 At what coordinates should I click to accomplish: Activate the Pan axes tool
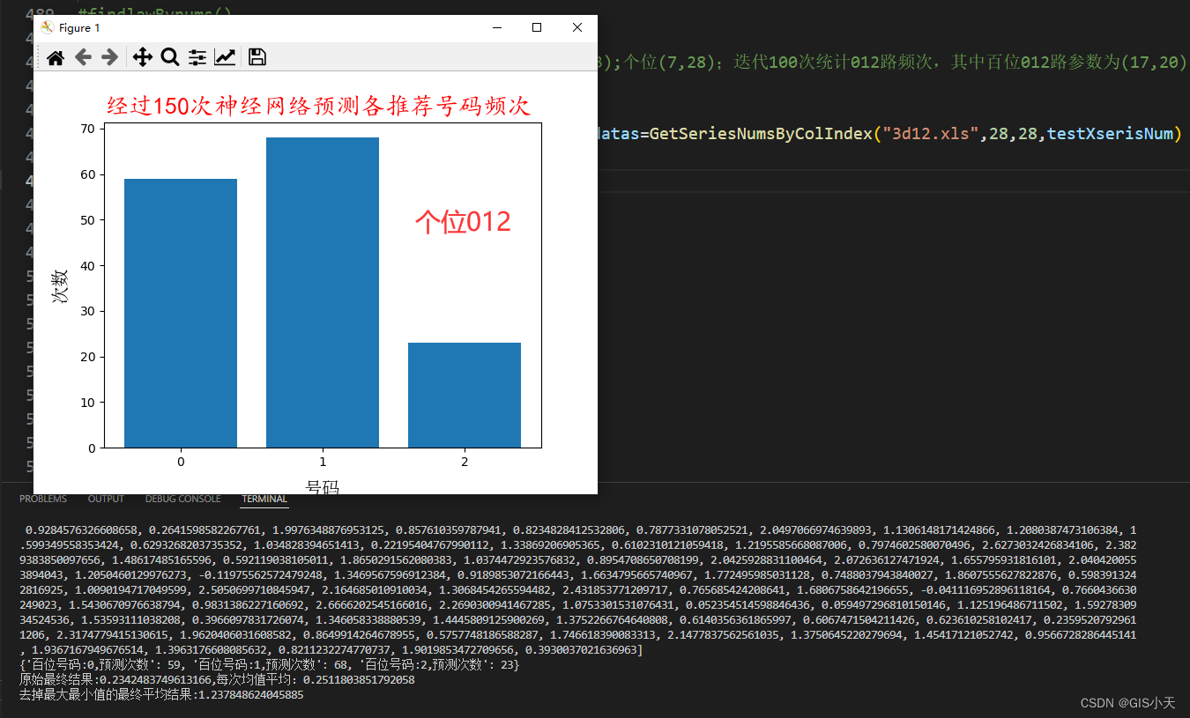[x=142, y=57]
